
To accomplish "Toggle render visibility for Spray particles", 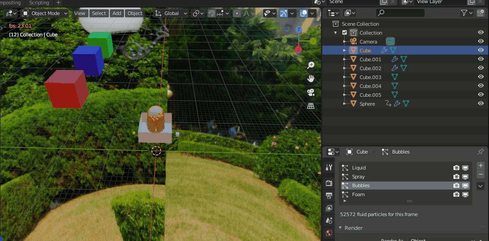I will [456, 177].
